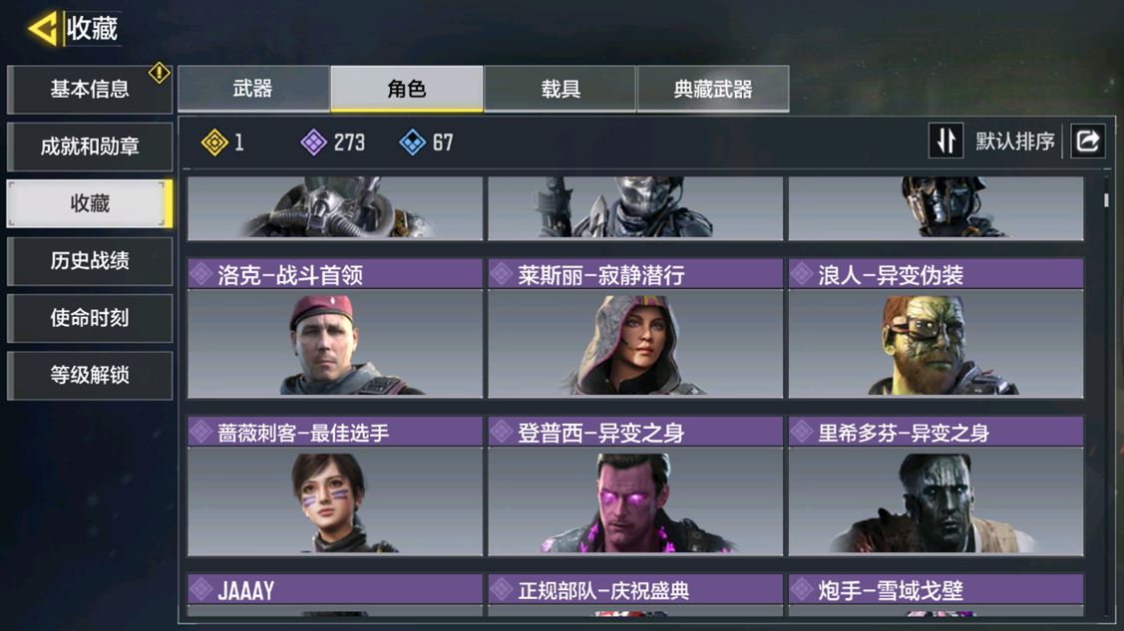Open 等级解锁 in the sidebar
The image size is (1124, 631).
tap(90, 375)
